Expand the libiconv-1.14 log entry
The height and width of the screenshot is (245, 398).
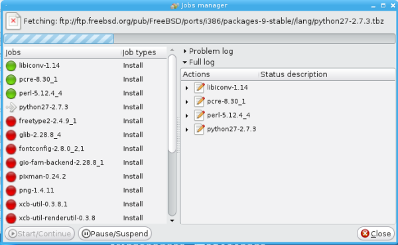point(187,88)
